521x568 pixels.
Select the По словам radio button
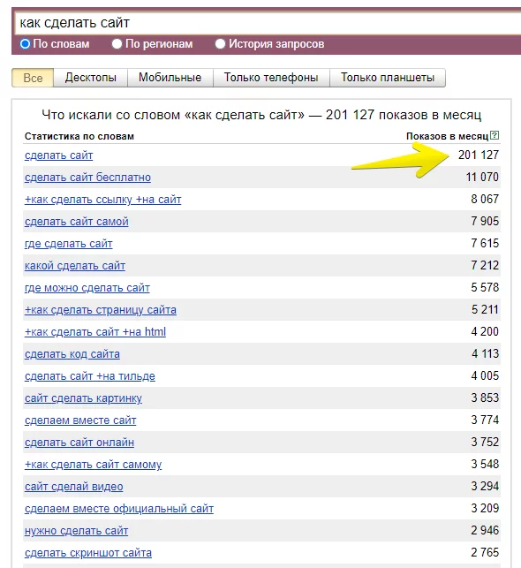25,44
